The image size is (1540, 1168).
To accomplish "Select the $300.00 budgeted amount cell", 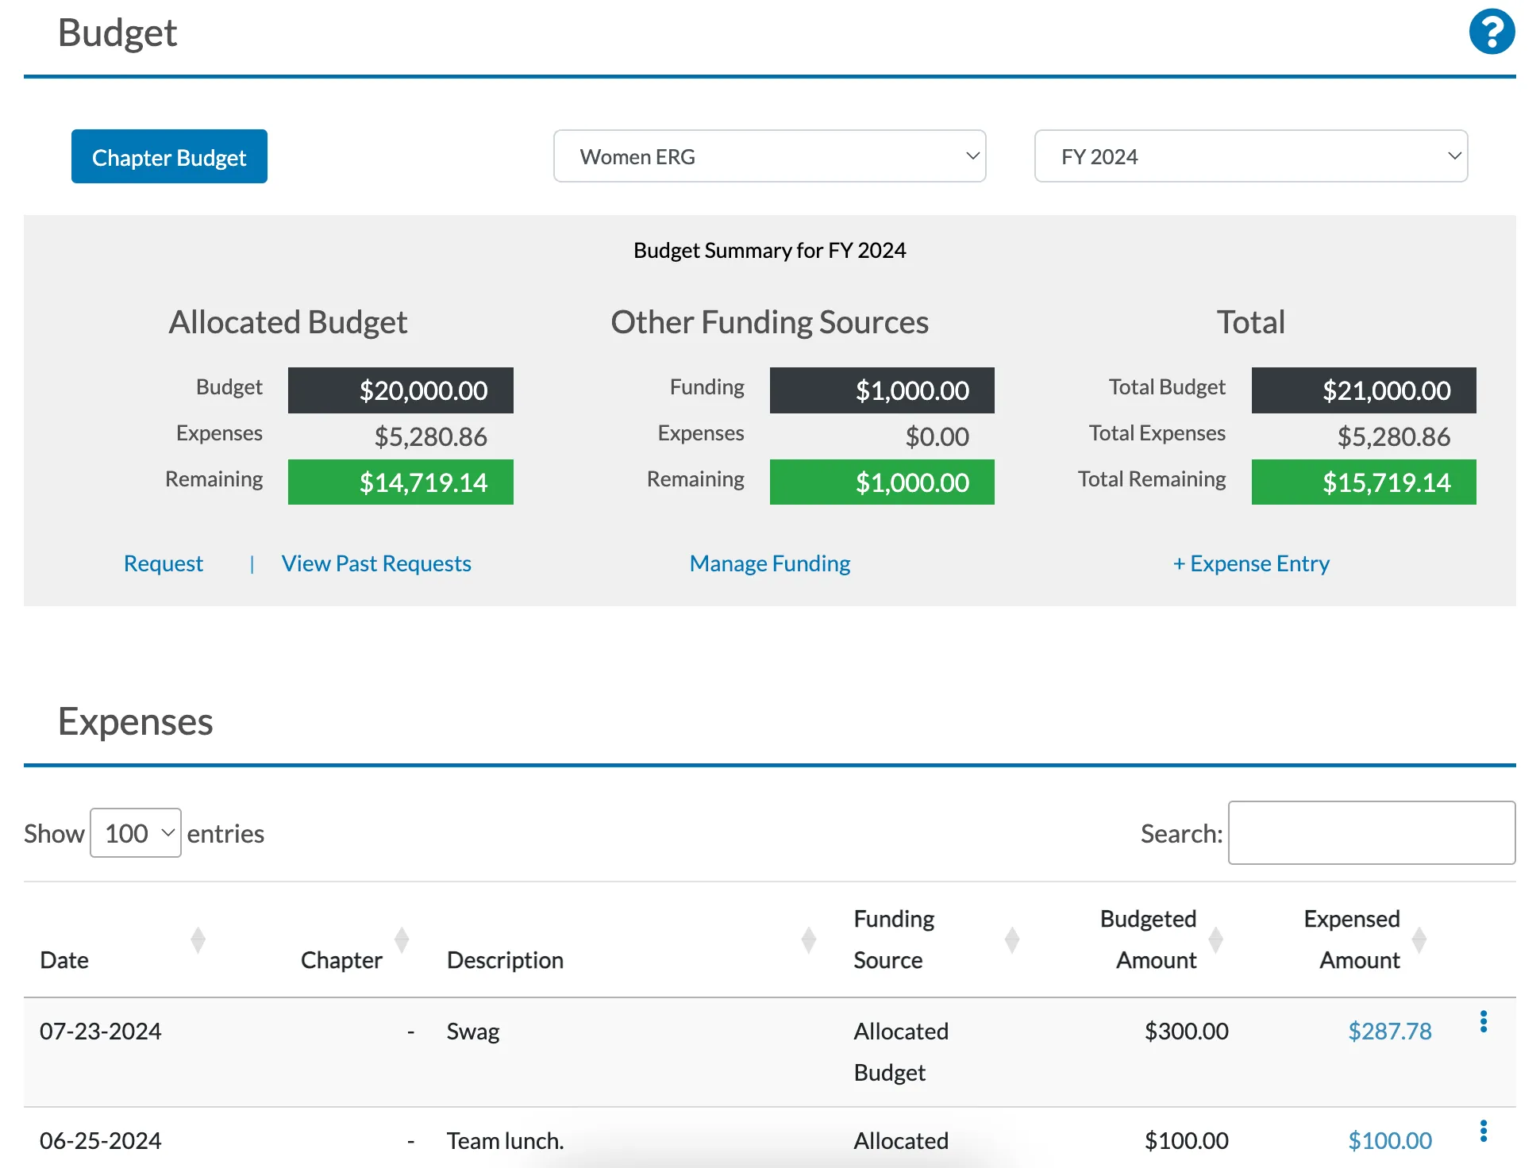I will tap(1186, 1031).
